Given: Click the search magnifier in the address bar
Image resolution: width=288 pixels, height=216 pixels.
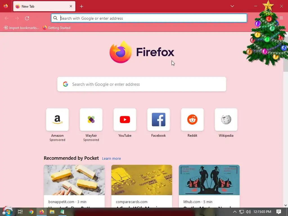Looking at the screenshot, I should [55, 18].
